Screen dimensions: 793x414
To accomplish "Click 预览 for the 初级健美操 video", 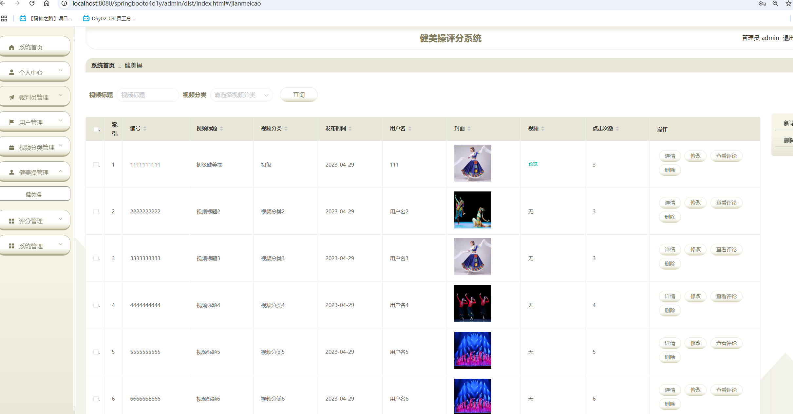I will click(x=533, y=164).
